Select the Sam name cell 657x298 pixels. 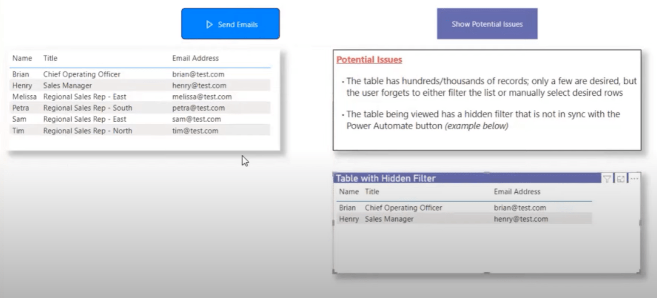pyautogui.click(x=19, y=119)
